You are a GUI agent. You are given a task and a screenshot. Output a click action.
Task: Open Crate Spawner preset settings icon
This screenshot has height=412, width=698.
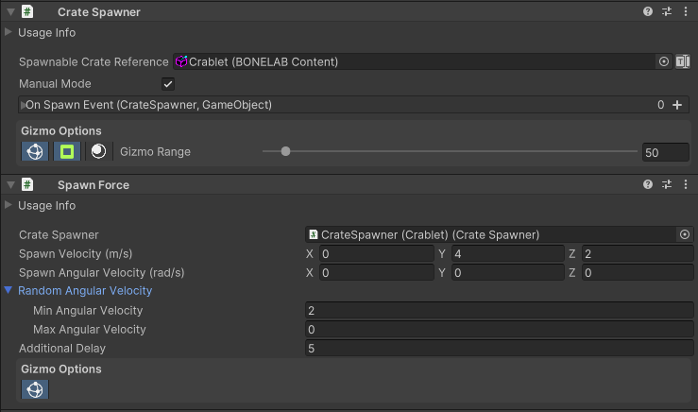[x=666, y=12]
